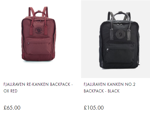The width and height of the screenshot is (150, 114).
Task: Click the front pocket zipper pull on red backpack
Action: [x=28, y=44]
